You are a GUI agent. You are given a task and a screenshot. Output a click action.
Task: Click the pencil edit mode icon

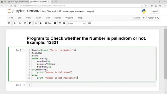pyautogui.click(x=144, y=18)
